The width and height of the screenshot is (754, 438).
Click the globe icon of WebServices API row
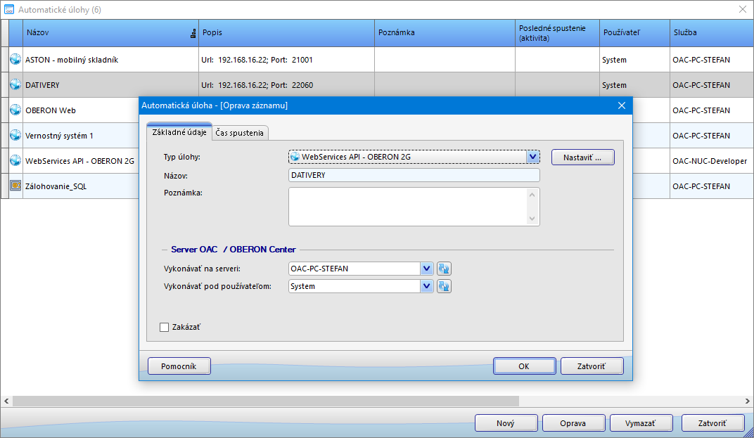click(15, 160)
